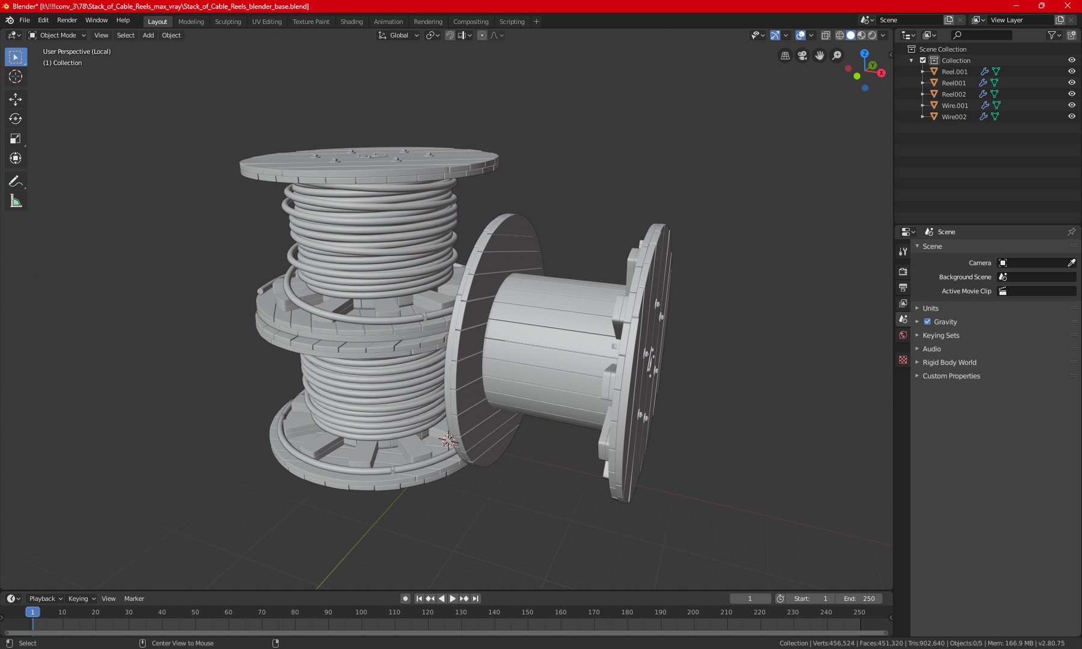Activate the Rotate tool
Image resolution: width=1082 pixels, height=649 pixels.
[x=16, y=119]
